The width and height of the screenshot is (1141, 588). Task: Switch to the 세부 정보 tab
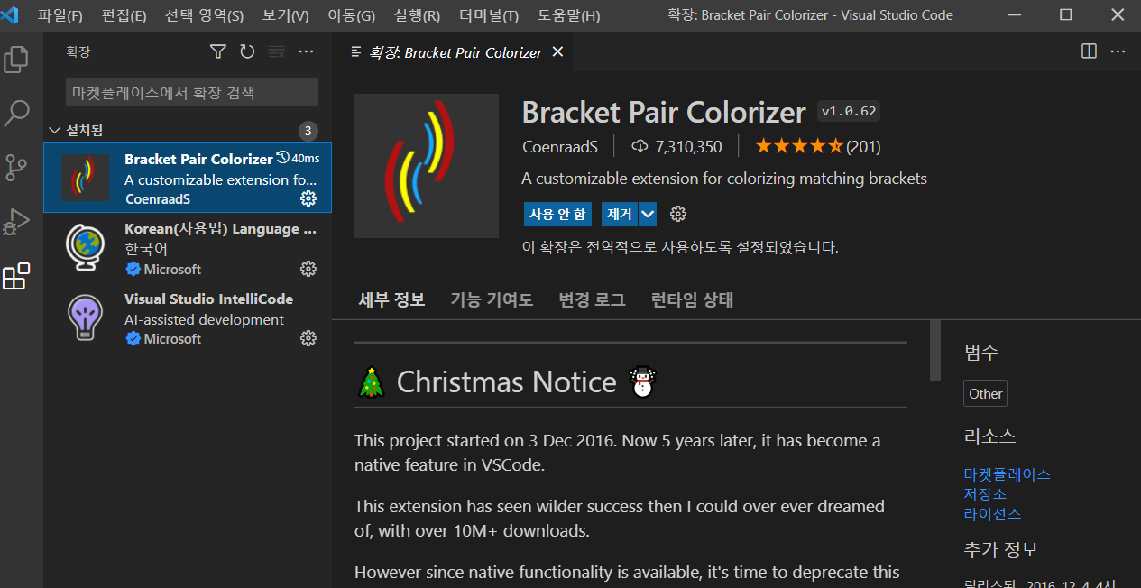click(x=391, y=299)
